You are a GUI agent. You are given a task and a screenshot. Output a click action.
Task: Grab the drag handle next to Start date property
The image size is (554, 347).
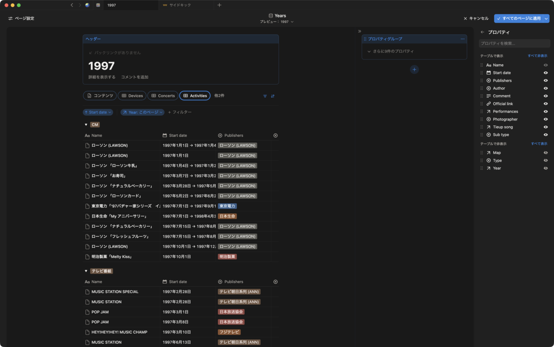coord(482,73)
